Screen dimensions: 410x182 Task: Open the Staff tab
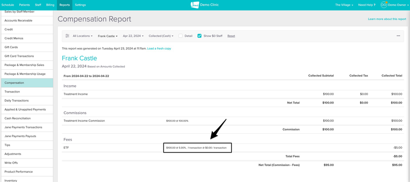(x=38, y=5)
